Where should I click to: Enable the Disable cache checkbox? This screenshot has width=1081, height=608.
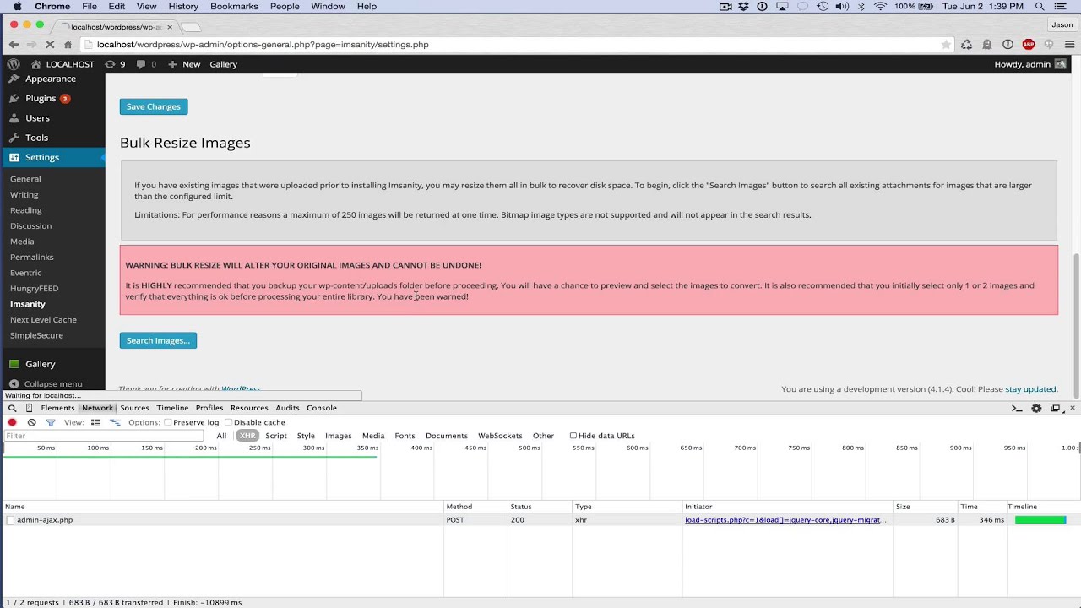(229, 422)
